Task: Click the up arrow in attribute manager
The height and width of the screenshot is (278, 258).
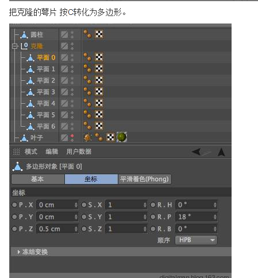Action: pyautogui.click(x=221, y=152)
